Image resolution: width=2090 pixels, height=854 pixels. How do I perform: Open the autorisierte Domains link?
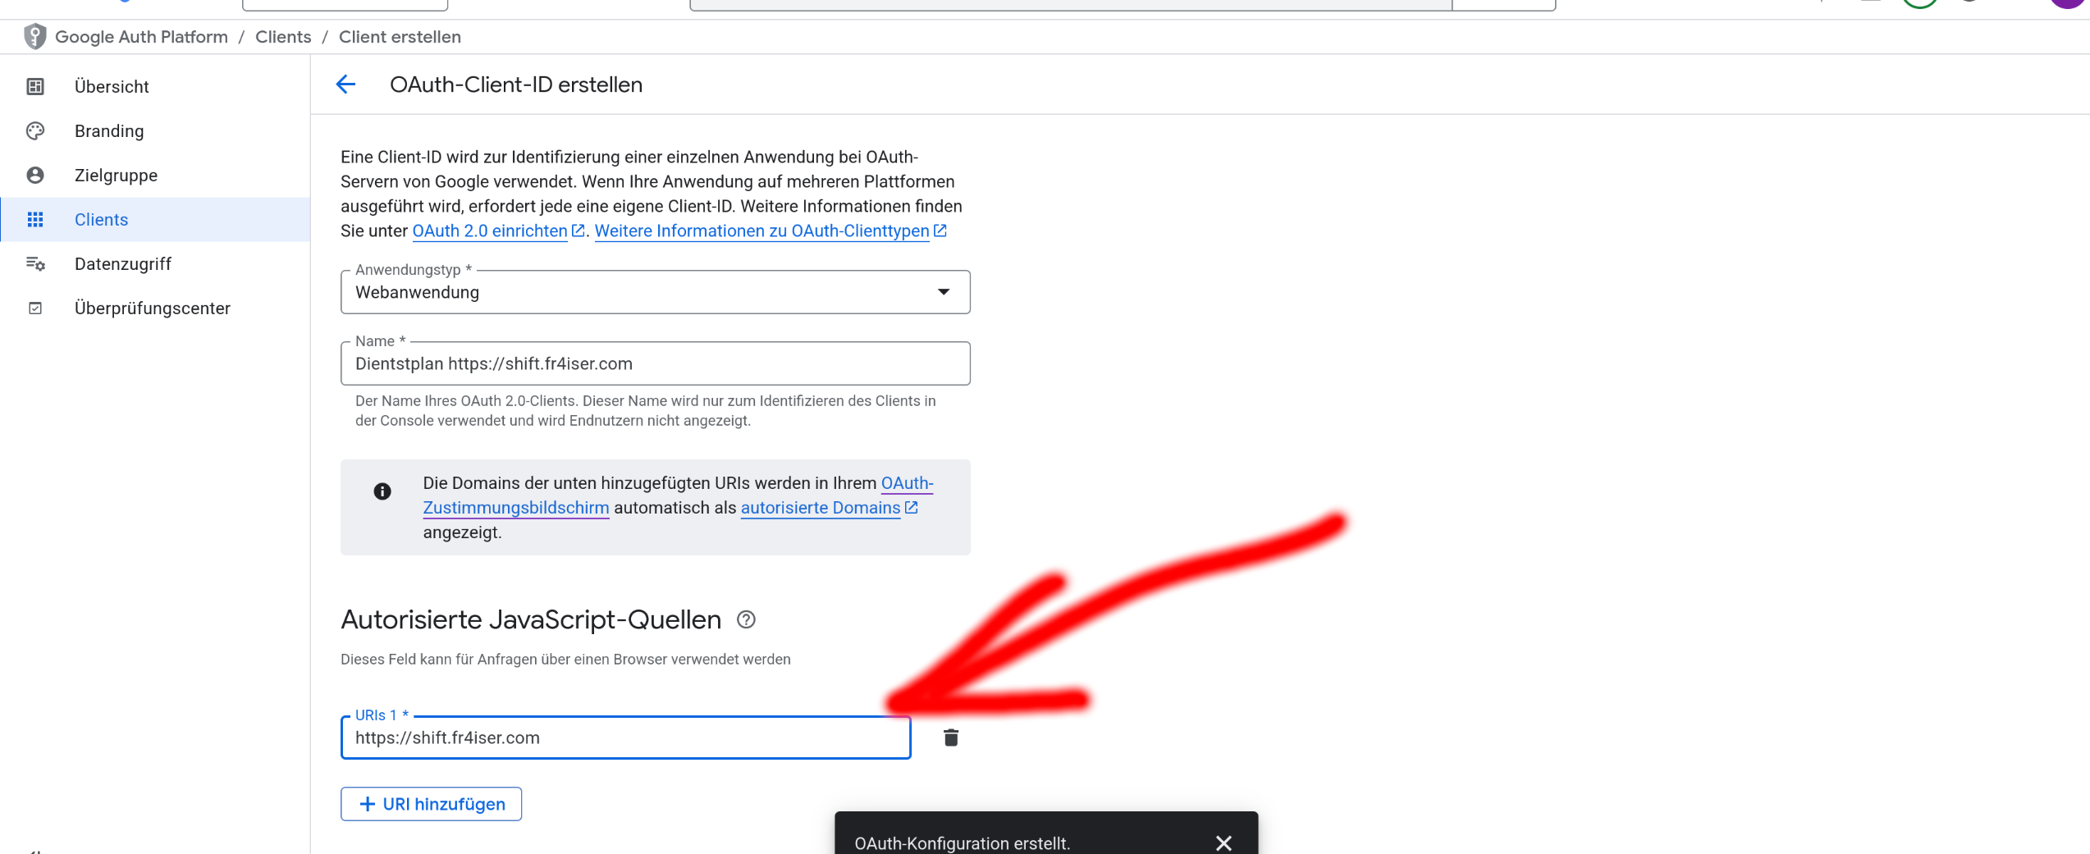(821, 507)
